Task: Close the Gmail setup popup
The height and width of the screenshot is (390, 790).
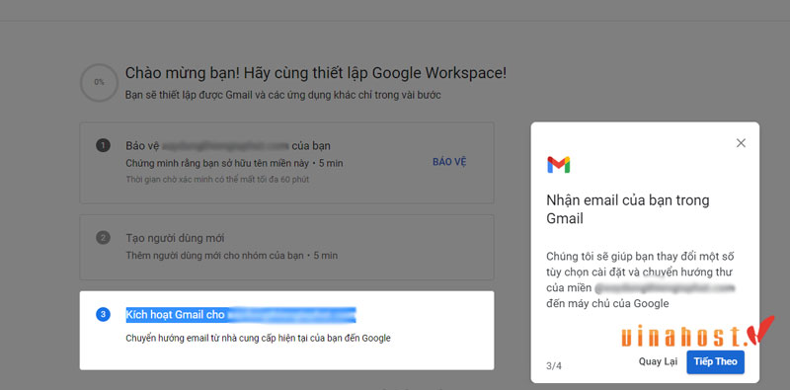Action: pyautogui.click(x=740, y=143)
